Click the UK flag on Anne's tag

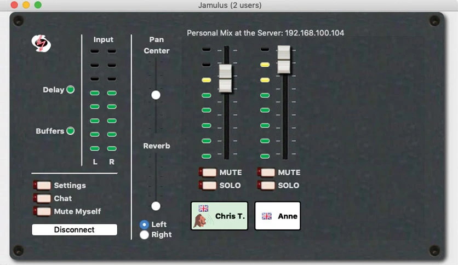[x=267, y=216]
